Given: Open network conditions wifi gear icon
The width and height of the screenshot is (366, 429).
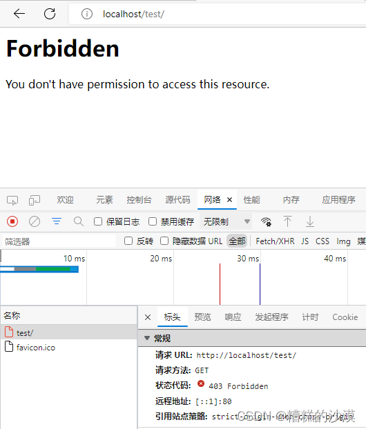Looking at the screenshot, I should click(266, 221).
